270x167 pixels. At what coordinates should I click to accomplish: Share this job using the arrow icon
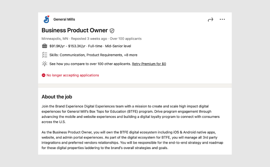[210, 19]
